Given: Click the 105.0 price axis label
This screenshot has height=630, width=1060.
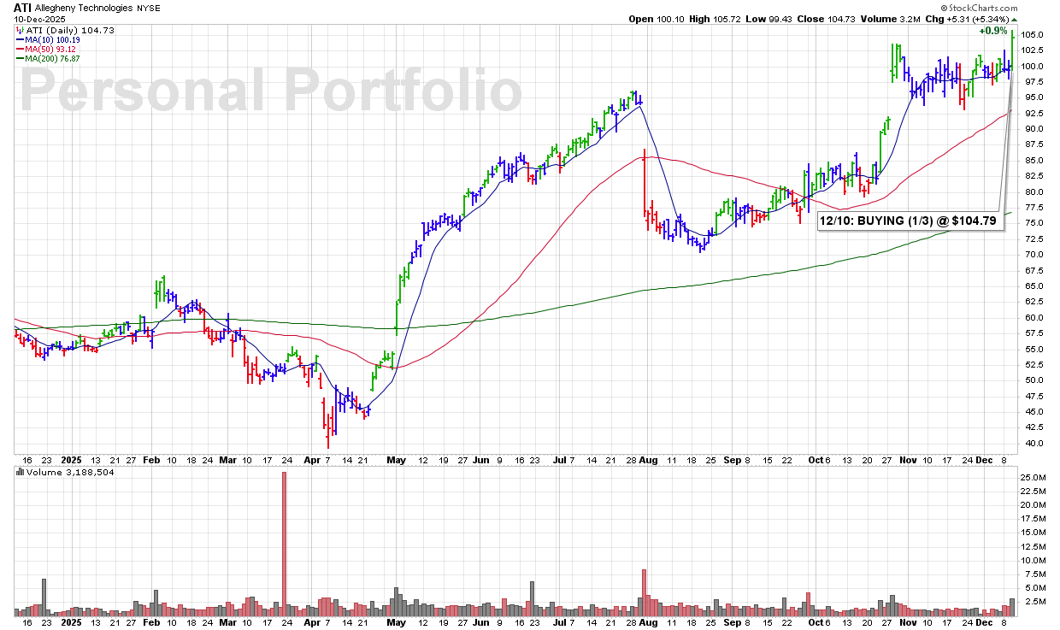Looking at the screenshot, I should point(1033,34).
